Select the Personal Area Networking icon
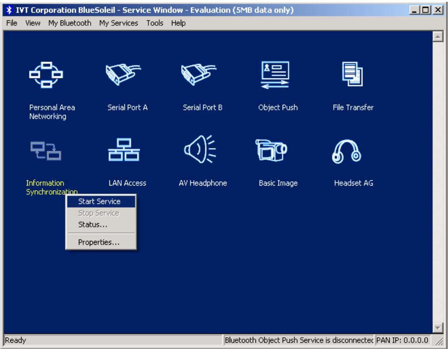The width and height of the screenshot is (448, 349). pos(46,75)
